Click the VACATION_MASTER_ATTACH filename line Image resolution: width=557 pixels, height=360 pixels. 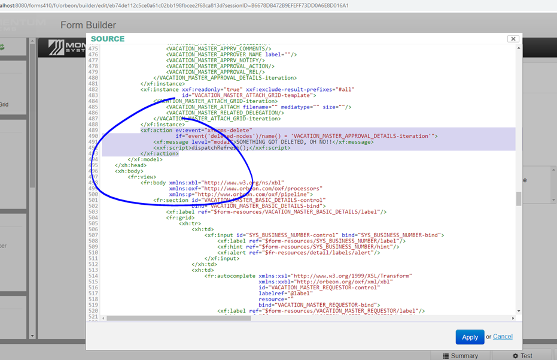pos(258,107)
